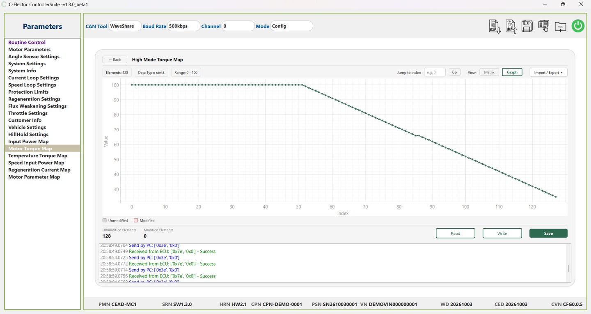Click the Back button
The width and height of the screenshot is (591, 314).
tap(115, 60)
